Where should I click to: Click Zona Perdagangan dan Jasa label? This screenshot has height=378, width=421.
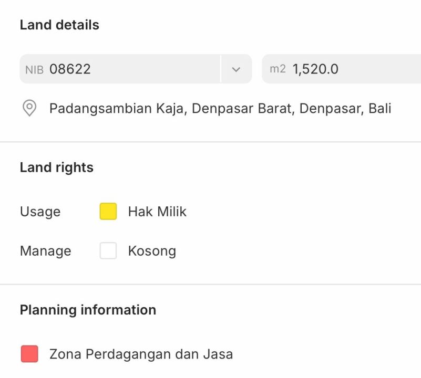click(141, 354)
